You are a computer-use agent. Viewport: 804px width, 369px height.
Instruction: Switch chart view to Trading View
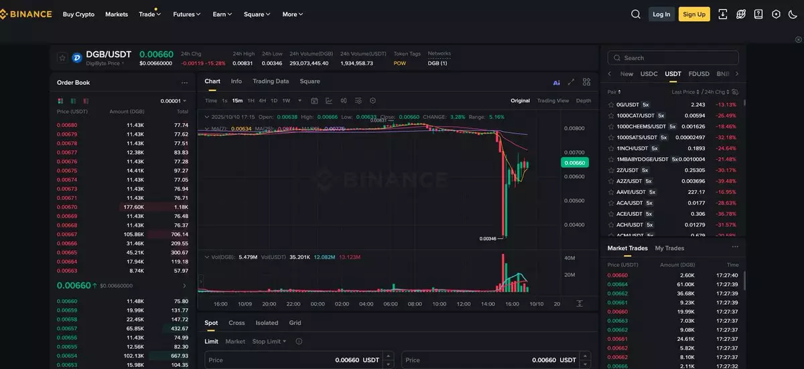553,101
